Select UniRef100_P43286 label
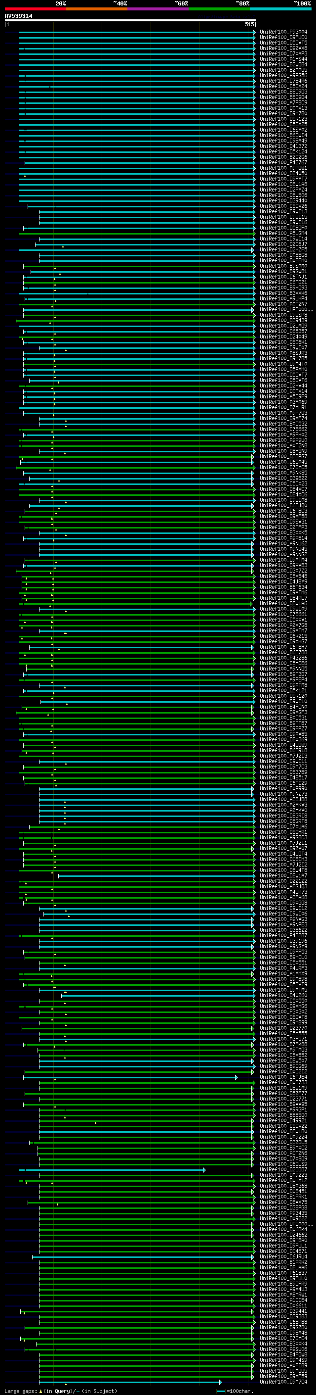Image resolution: width=316 pixels, height=1395 pixels. 283,658
